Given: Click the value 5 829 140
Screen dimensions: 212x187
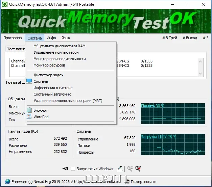Looking at the screenshot, I should click(x=127, y=112).
